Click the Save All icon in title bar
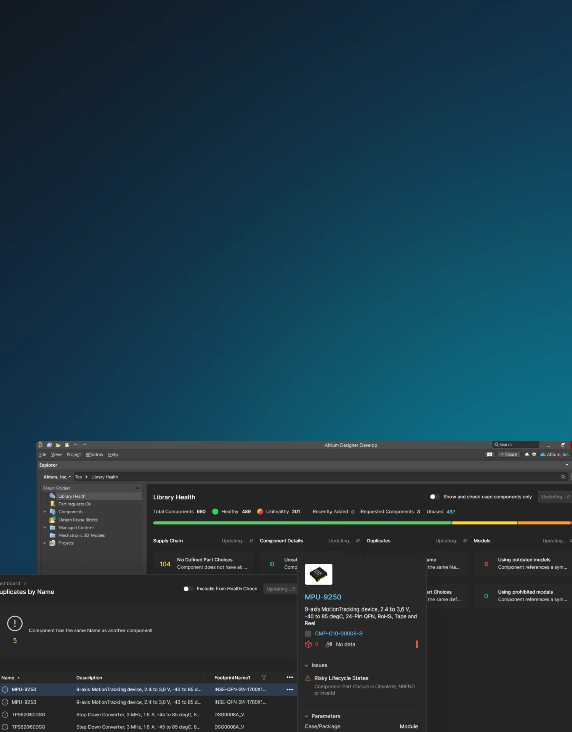Image resolution: width=572 pixels, height=732 pixels. (x=49, y=445)
